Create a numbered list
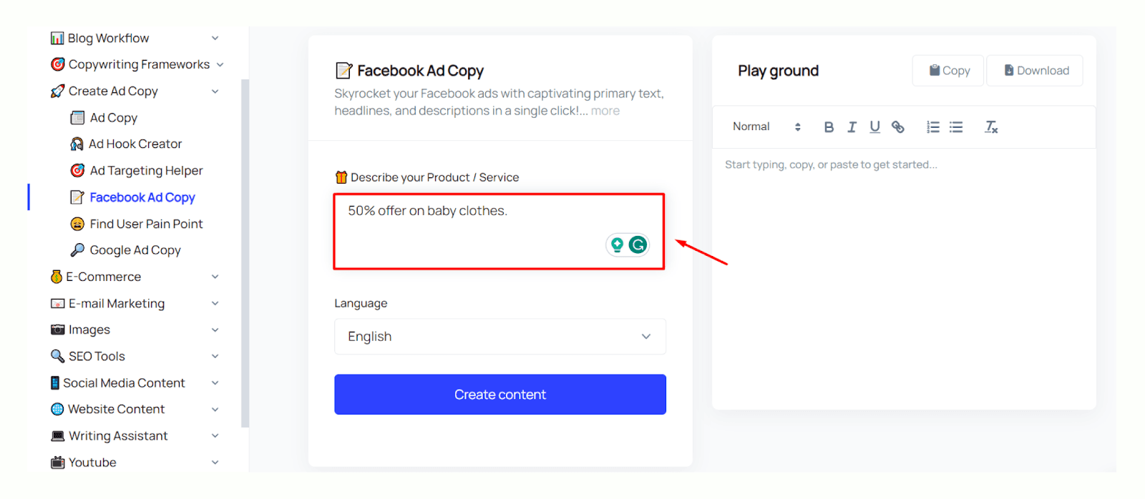The height and width of the screenshot is (499, 1145). (x=932, y=127)
